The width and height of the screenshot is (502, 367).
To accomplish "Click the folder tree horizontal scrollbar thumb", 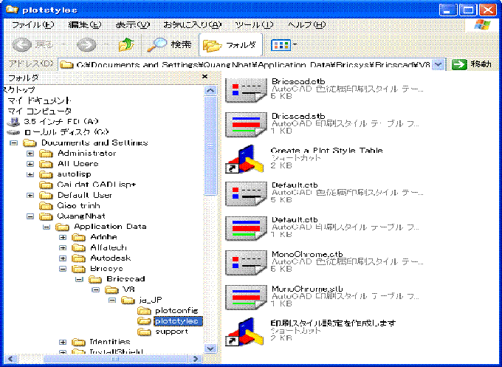I will pyautogui.click(x=114, y=359).
